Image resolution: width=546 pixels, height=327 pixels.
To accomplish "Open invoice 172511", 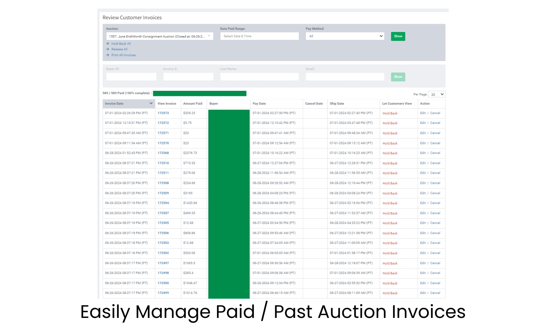I will click(163, 173).
